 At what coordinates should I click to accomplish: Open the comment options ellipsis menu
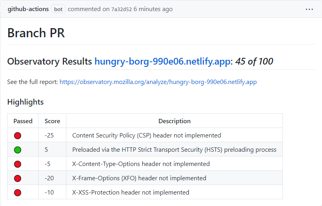[x=309, y=9]
